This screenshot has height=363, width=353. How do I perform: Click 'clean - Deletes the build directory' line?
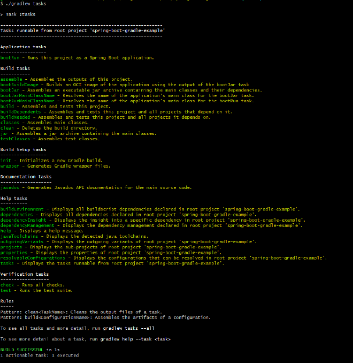pyautogui.click(x=49, y=128)
